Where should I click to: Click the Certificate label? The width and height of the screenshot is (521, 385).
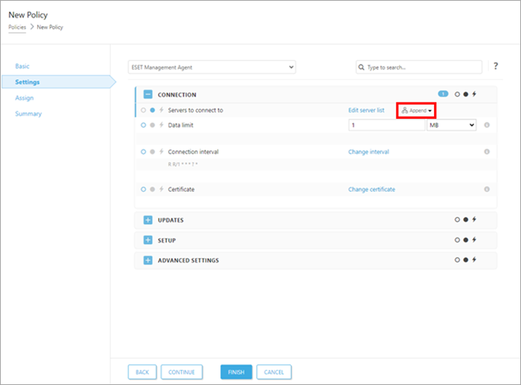[181, 190]
